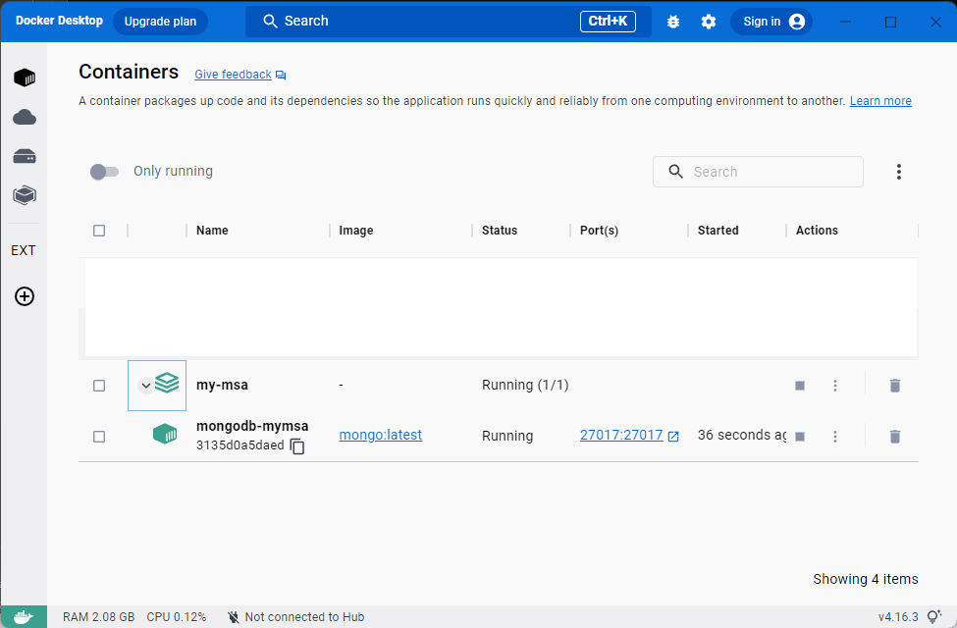Click the CPU 0.12% status entry
Screen dimensions: 957x628
(177, 617)
